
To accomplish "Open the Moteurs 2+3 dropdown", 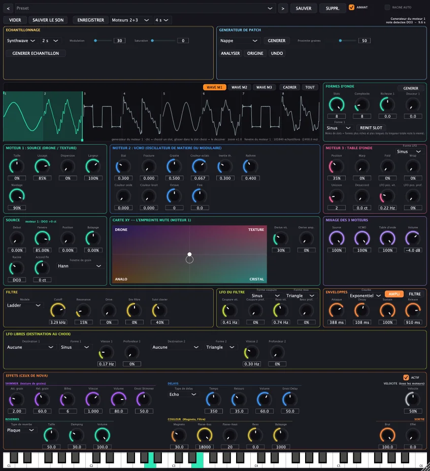I will (x=130, y=20).
